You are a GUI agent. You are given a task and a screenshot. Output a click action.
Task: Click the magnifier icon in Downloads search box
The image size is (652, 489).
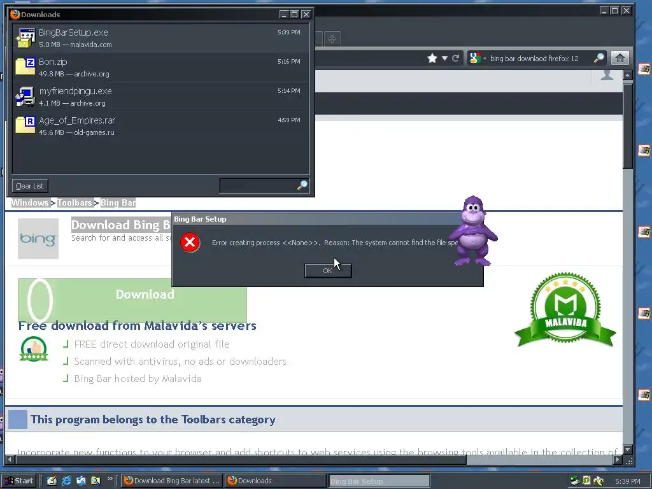pos(302,185)
